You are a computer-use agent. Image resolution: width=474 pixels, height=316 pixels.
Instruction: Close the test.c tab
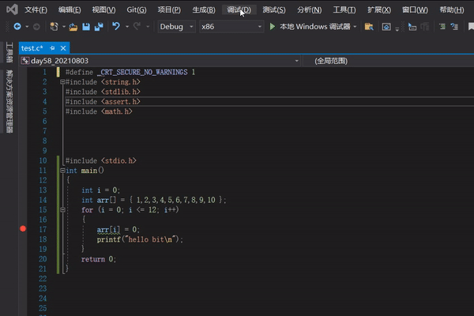coord(63,48)
